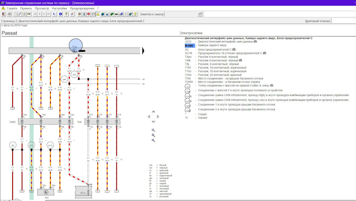356x201 pixels.
Task: Click the 'Passat' heading text
Action: [9, 33]
